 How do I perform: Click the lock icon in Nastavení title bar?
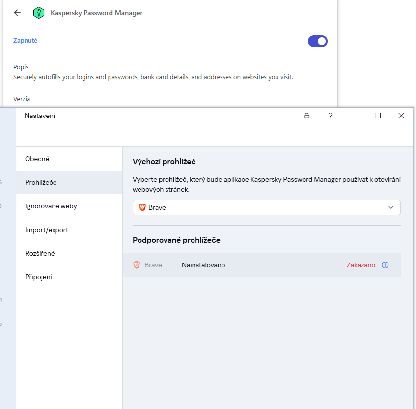pyautogui.click(x=307, y=116)
